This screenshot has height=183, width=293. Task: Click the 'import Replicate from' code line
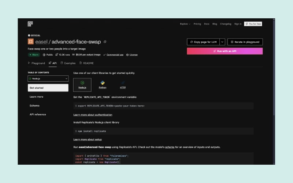pos(98,159)
